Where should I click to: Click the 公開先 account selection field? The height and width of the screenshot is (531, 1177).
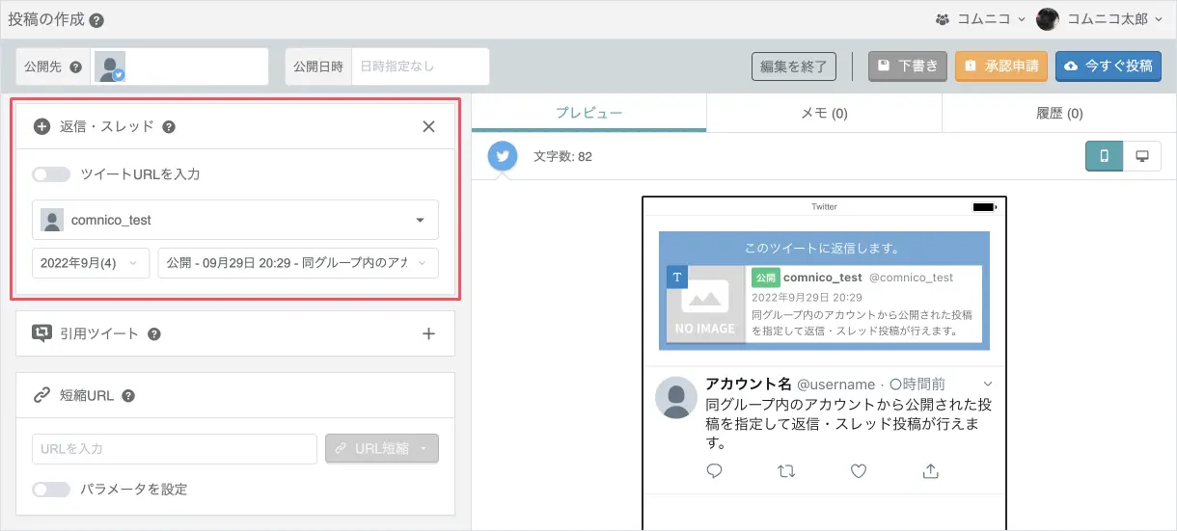pyautogui.click(x=179, y=66)
